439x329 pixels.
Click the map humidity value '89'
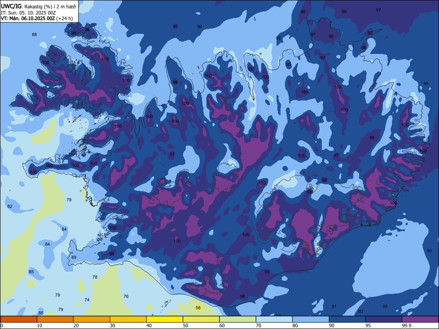74,257
